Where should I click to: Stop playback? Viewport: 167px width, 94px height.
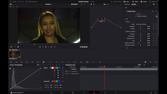click(46, 47)
